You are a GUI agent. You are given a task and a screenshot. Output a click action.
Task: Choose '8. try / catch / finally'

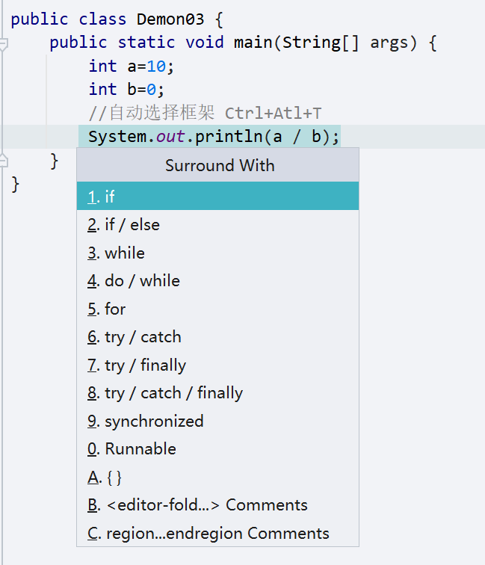pos(217,393)
